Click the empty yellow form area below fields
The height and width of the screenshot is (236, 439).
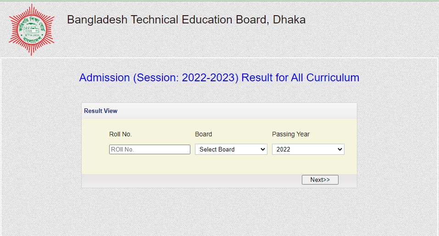tap(219, 164)
